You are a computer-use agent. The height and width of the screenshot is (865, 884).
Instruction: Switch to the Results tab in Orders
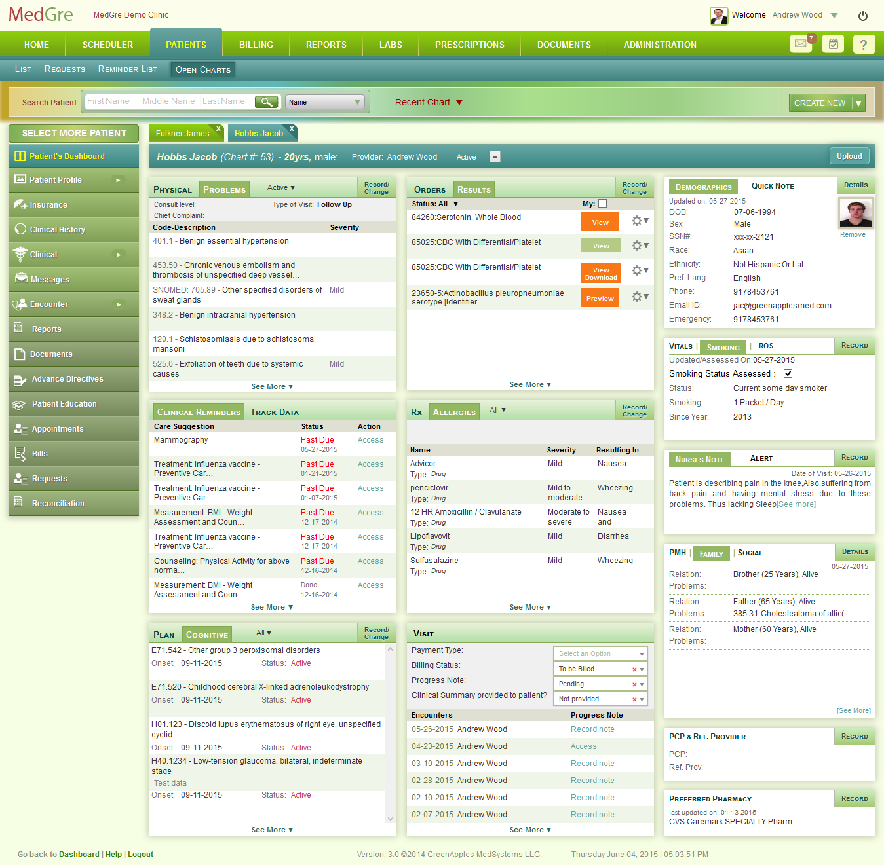point(474,189)
